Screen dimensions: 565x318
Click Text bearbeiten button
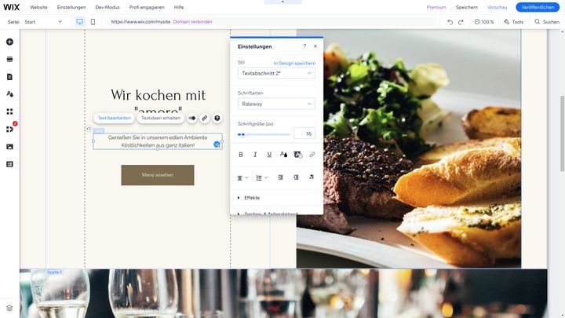(114, 119)
